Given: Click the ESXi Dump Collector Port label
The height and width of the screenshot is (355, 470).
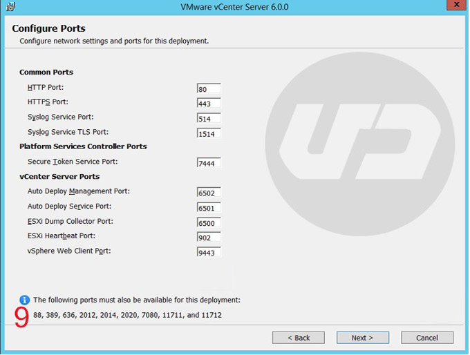Looking at the screenshot, I should click(70, 222).
